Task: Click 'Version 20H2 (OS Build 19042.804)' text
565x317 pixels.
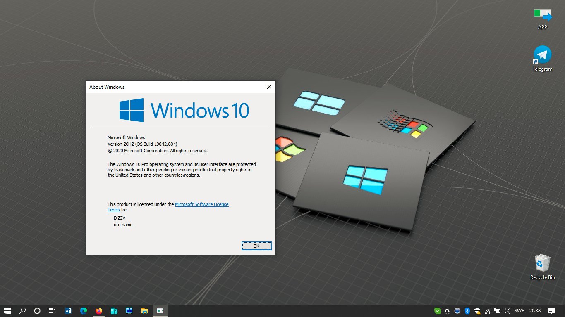Action: click(x=142, y=144)
